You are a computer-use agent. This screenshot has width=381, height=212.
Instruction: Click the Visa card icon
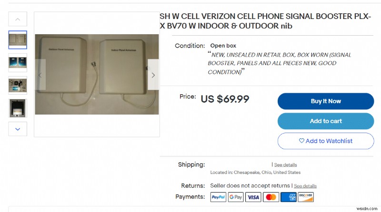[x=253, y=197]
